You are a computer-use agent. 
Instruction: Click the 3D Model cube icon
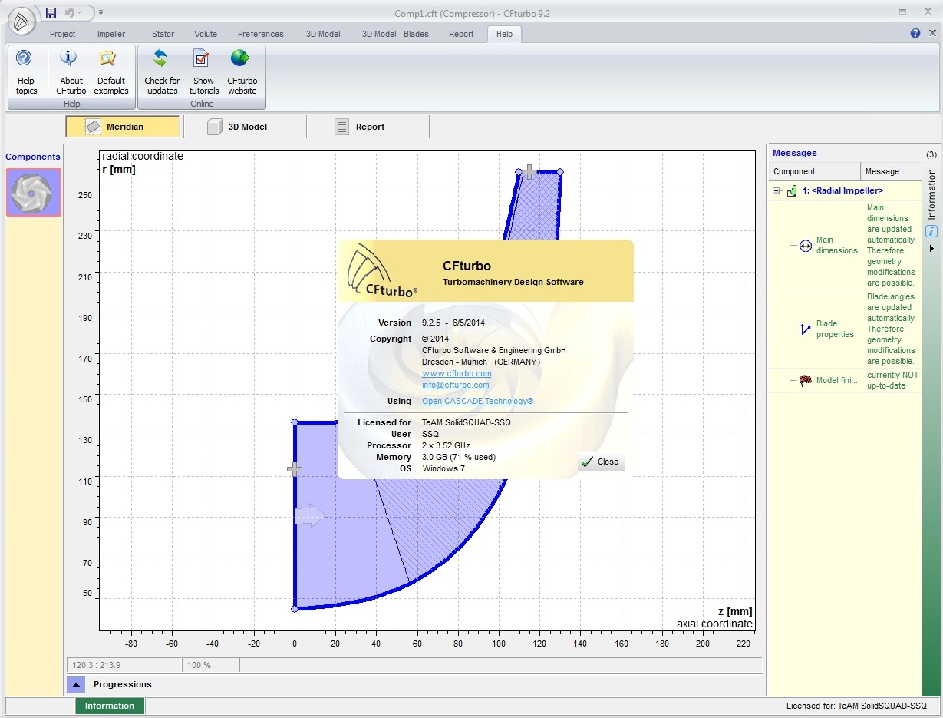[x=214, y=127]
